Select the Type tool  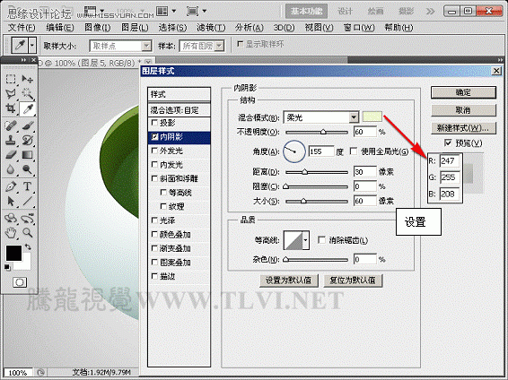(27, 186)
